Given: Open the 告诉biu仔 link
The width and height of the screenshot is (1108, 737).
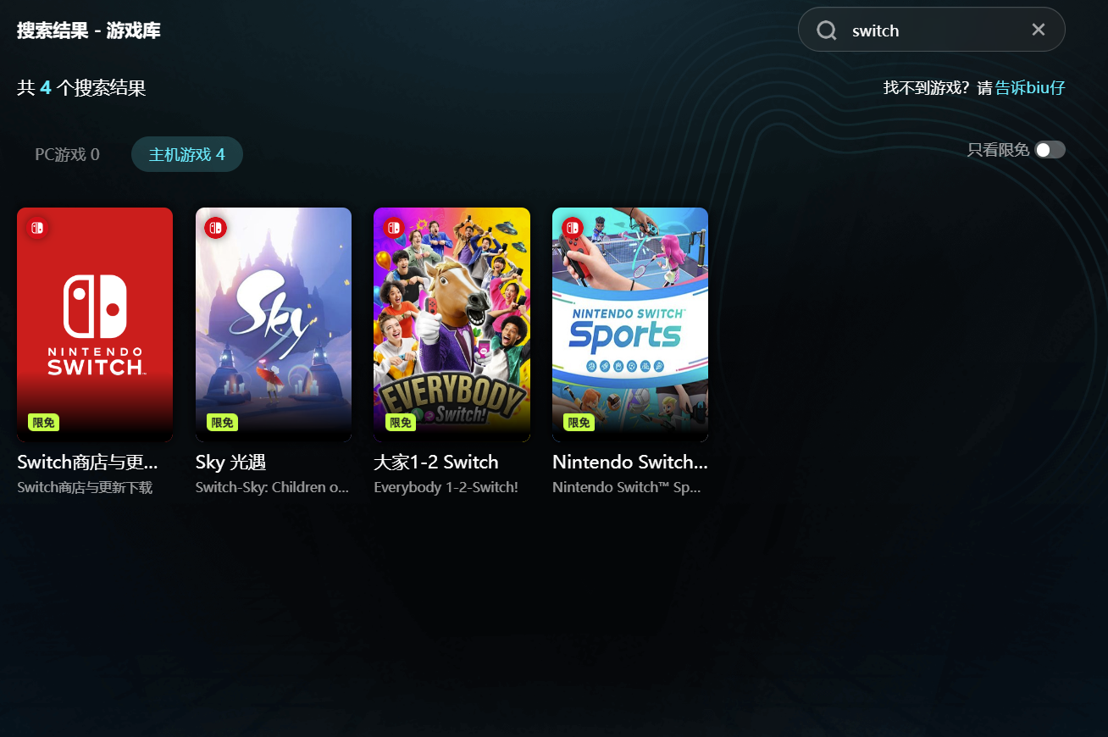Looking at the screenshot, I should click(x=1030, y=88).
